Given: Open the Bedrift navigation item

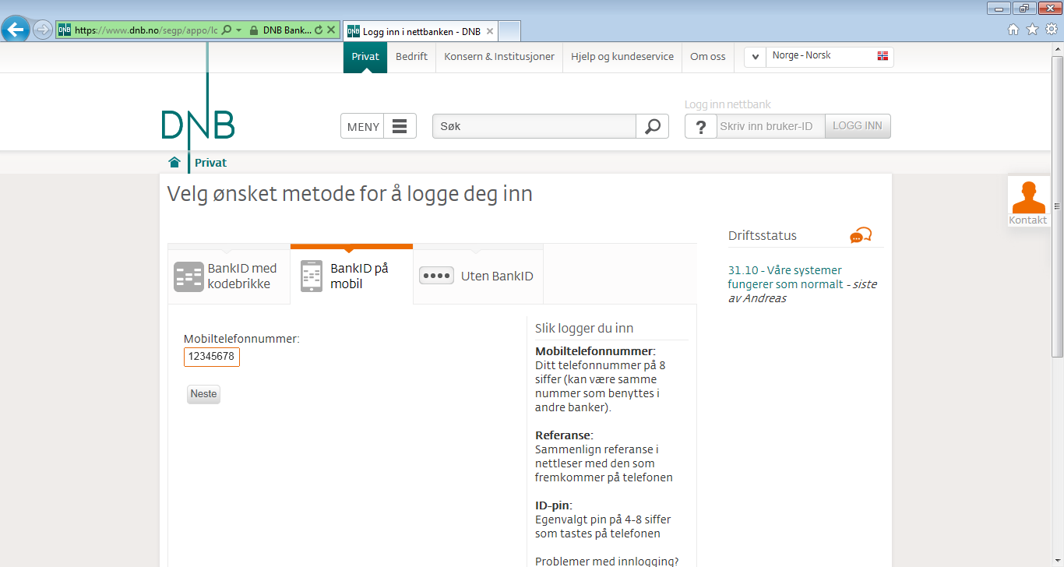Looking at the screenshot, I should tap(411, 57).
